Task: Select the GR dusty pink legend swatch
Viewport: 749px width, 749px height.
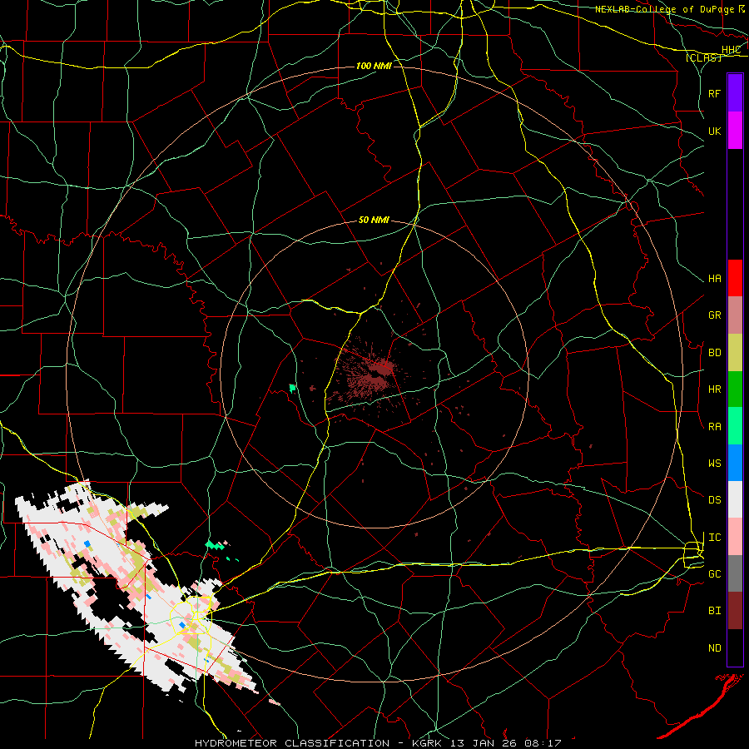Action: [735, 315]
